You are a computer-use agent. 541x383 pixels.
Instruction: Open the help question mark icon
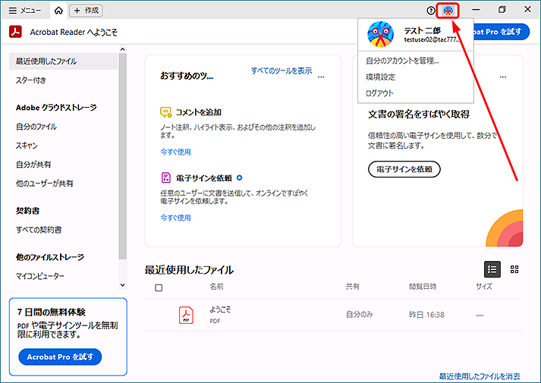point(430,11)
